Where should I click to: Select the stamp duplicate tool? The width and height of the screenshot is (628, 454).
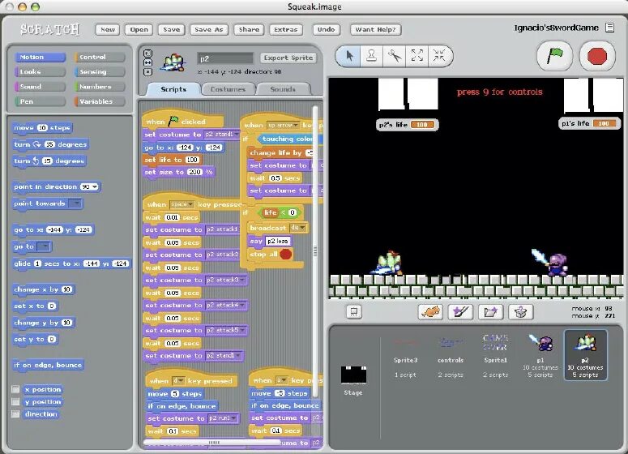tap(371, 56)
